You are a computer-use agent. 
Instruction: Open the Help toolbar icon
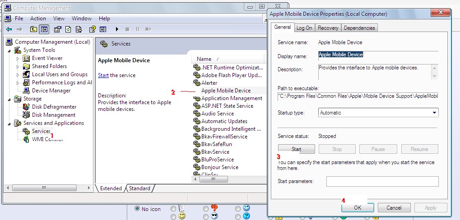click(x=93, y=29)
